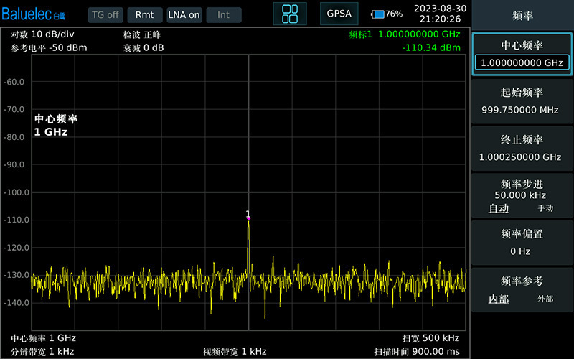Toggle the Int reference indicator
This screenshot has height=359, width=574.
(x=224, y=15)
